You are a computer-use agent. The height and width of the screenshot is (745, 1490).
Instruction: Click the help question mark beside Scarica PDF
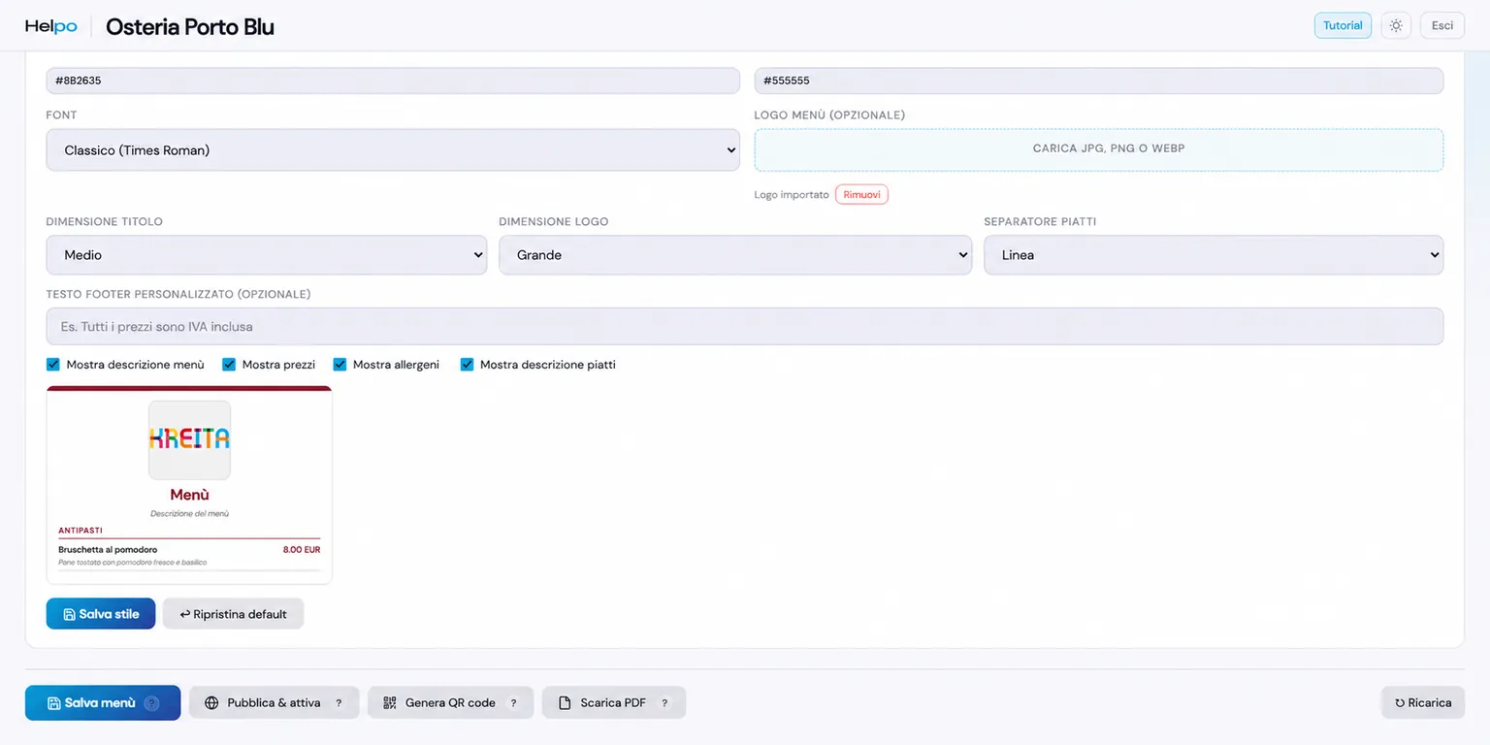(664, 703)
